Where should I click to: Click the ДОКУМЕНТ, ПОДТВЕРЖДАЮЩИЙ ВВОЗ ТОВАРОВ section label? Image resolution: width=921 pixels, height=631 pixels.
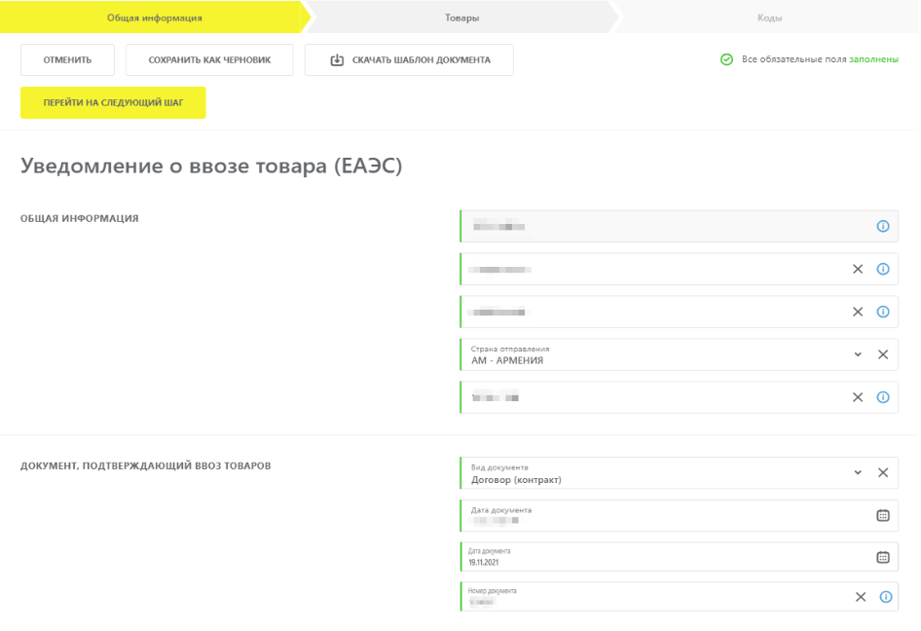coord(146,465)
